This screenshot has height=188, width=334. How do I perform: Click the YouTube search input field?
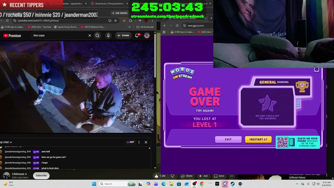(x=60, y=36)
